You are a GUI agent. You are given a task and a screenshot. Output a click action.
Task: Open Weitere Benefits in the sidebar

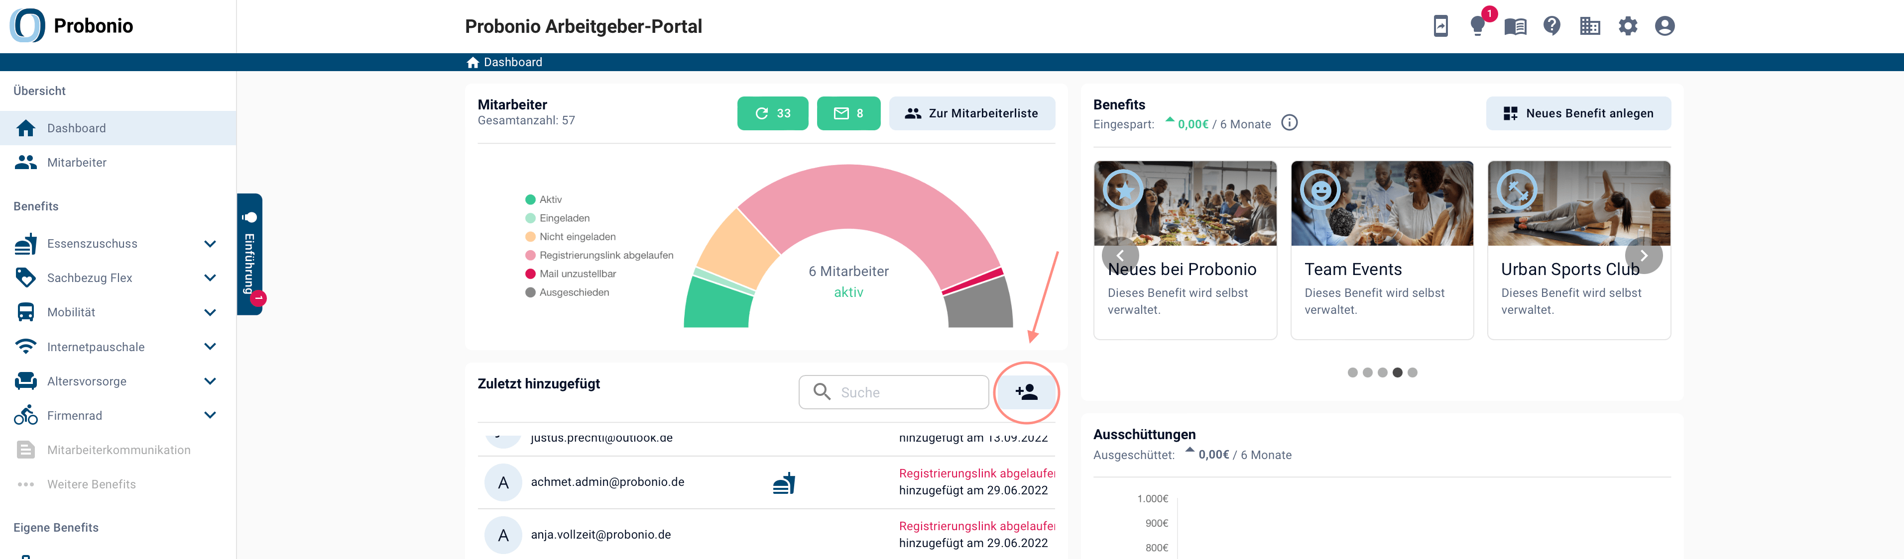[119, 484]
